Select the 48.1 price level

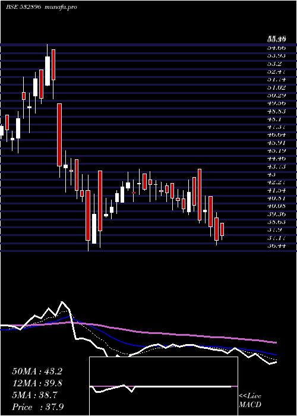click(275, 119)
